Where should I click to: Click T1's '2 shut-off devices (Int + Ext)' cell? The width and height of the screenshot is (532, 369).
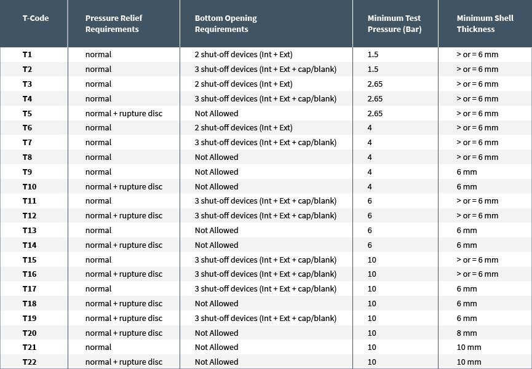click(244, 55)
